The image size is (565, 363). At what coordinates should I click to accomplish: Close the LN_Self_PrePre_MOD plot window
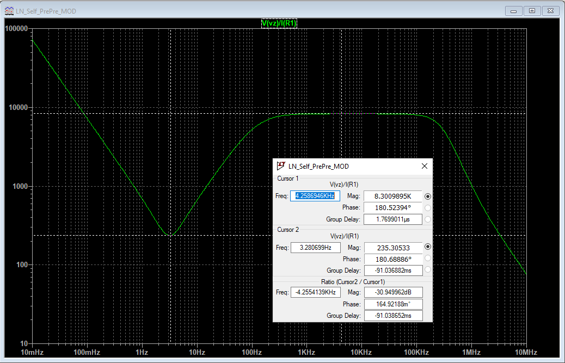pyautogui.click(x=551, y=11)
